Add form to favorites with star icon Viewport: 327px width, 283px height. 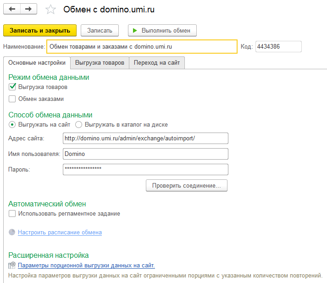click(51, 10)
